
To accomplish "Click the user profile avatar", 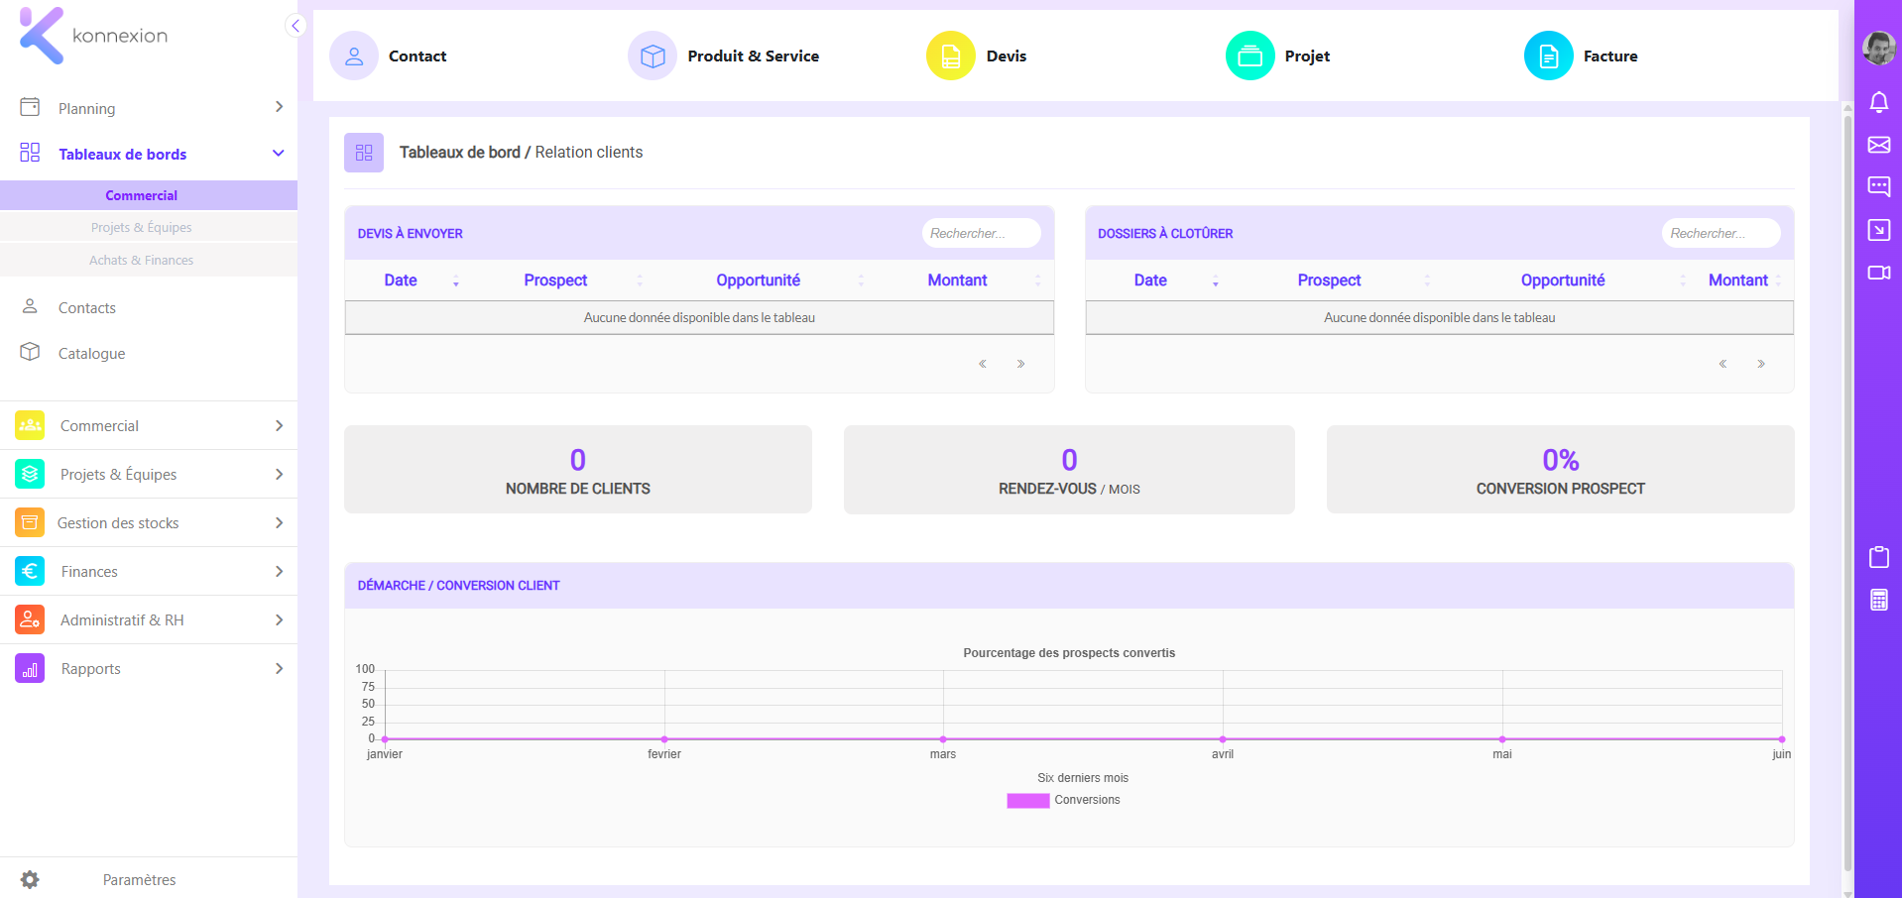I will point(1878,47).
